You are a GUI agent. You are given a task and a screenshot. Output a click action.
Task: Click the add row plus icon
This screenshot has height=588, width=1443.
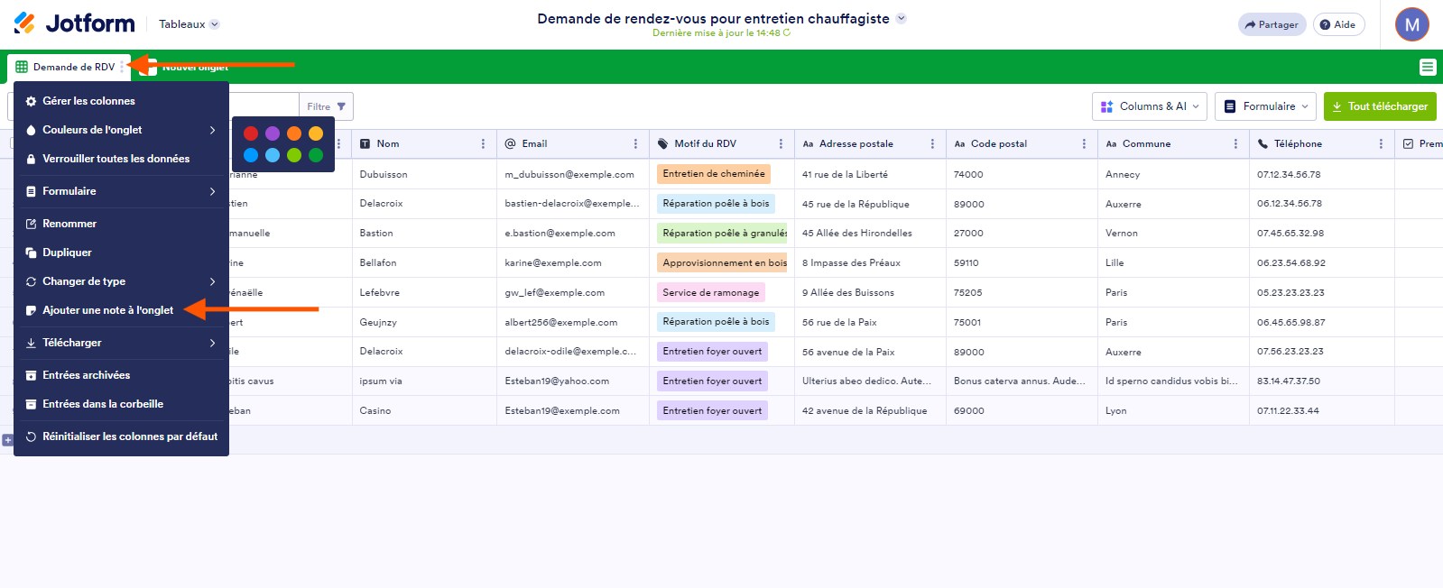pos(7,440)
